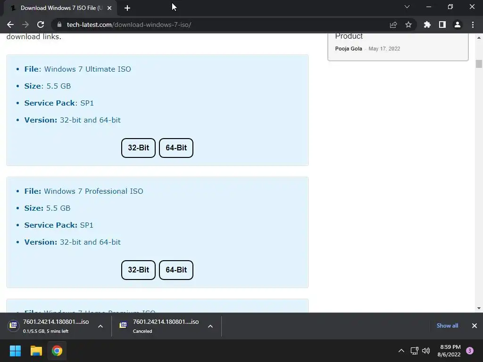Open network status tray icon
This screenshot has width=483, height=362.
414,351
